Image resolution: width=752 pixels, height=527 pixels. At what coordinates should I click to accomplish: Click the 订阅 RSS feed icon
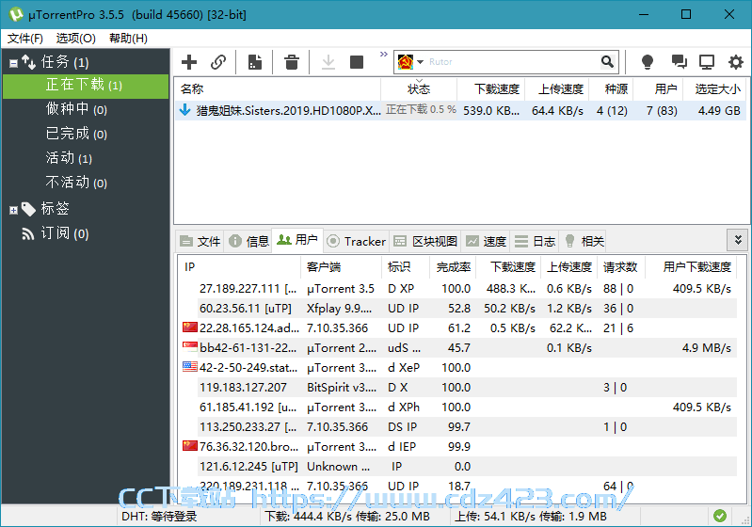tap(28, 234)
